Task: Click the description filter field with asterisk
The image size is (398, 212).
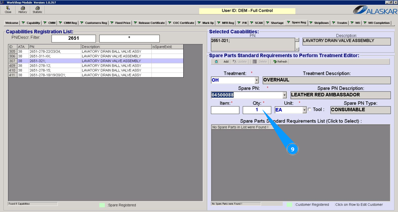Action: coord(129,38)
